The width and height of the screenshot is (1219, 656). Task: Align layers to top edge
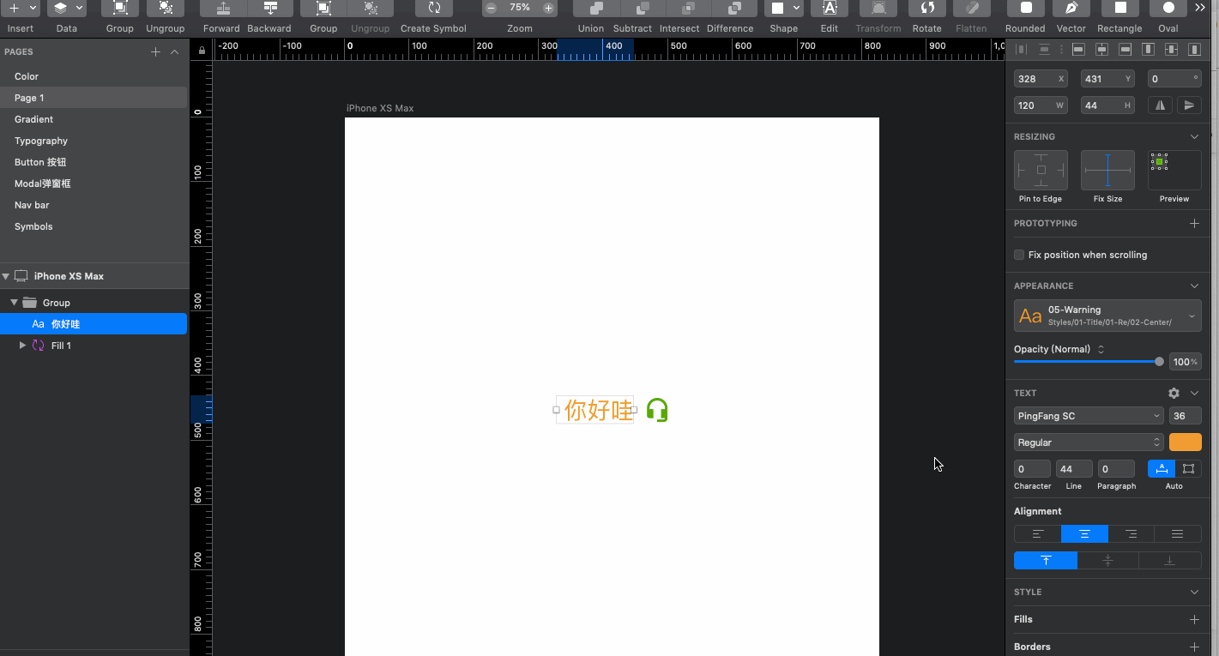[1149, 51]
